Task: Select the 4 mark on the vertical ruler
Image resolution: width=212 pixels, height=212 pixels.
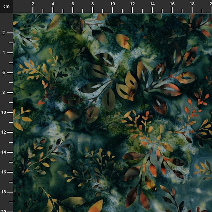Action: tap(4, 53)
